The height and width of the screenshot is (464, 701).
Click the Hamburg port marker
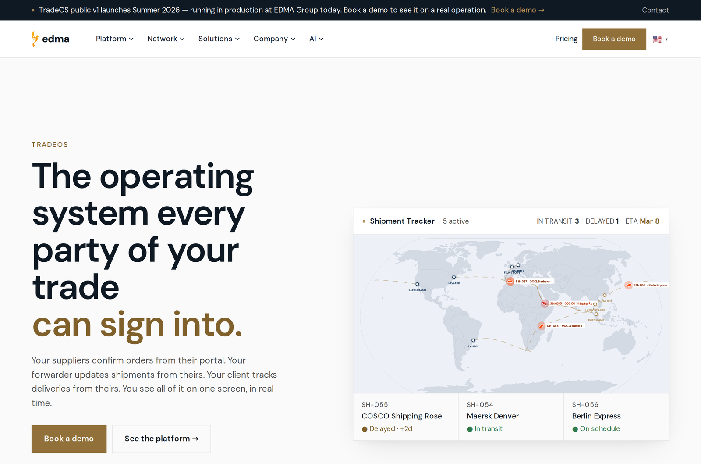coord(518,265)
